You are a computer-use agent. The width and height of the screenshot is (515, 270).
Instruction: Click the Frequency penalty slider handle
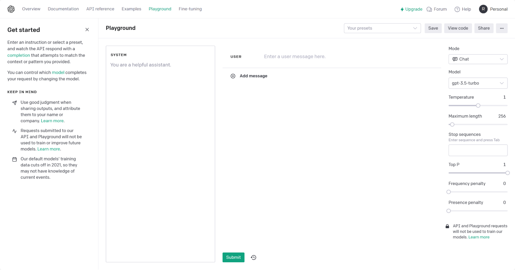pos(449,192)
